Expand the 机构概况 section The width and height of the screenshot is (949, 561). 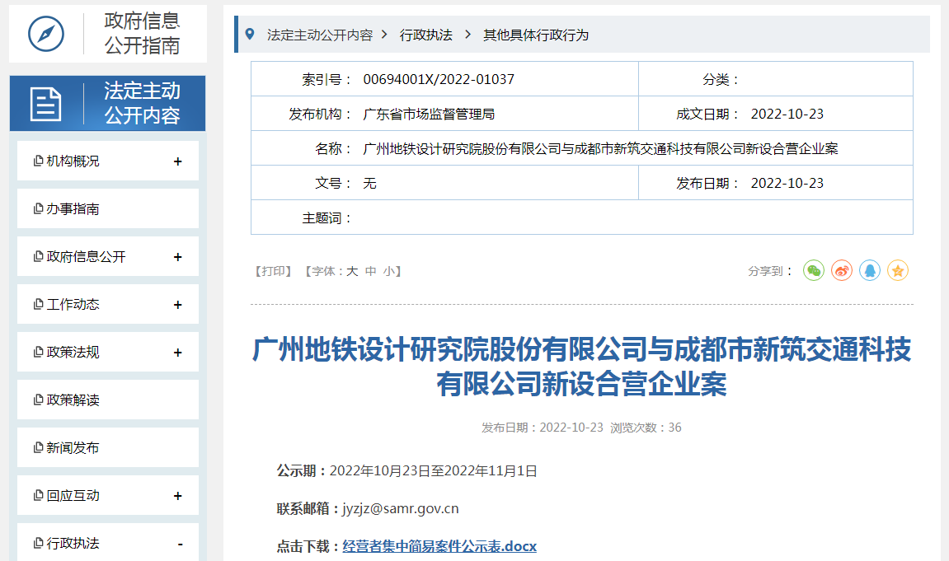point(178,161)
